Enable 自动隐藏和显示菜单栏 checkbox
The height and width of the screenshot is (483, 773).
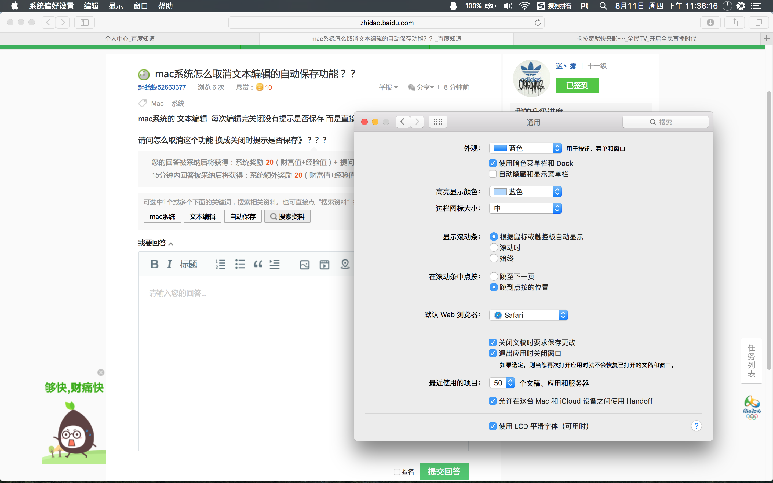[493, 174]
